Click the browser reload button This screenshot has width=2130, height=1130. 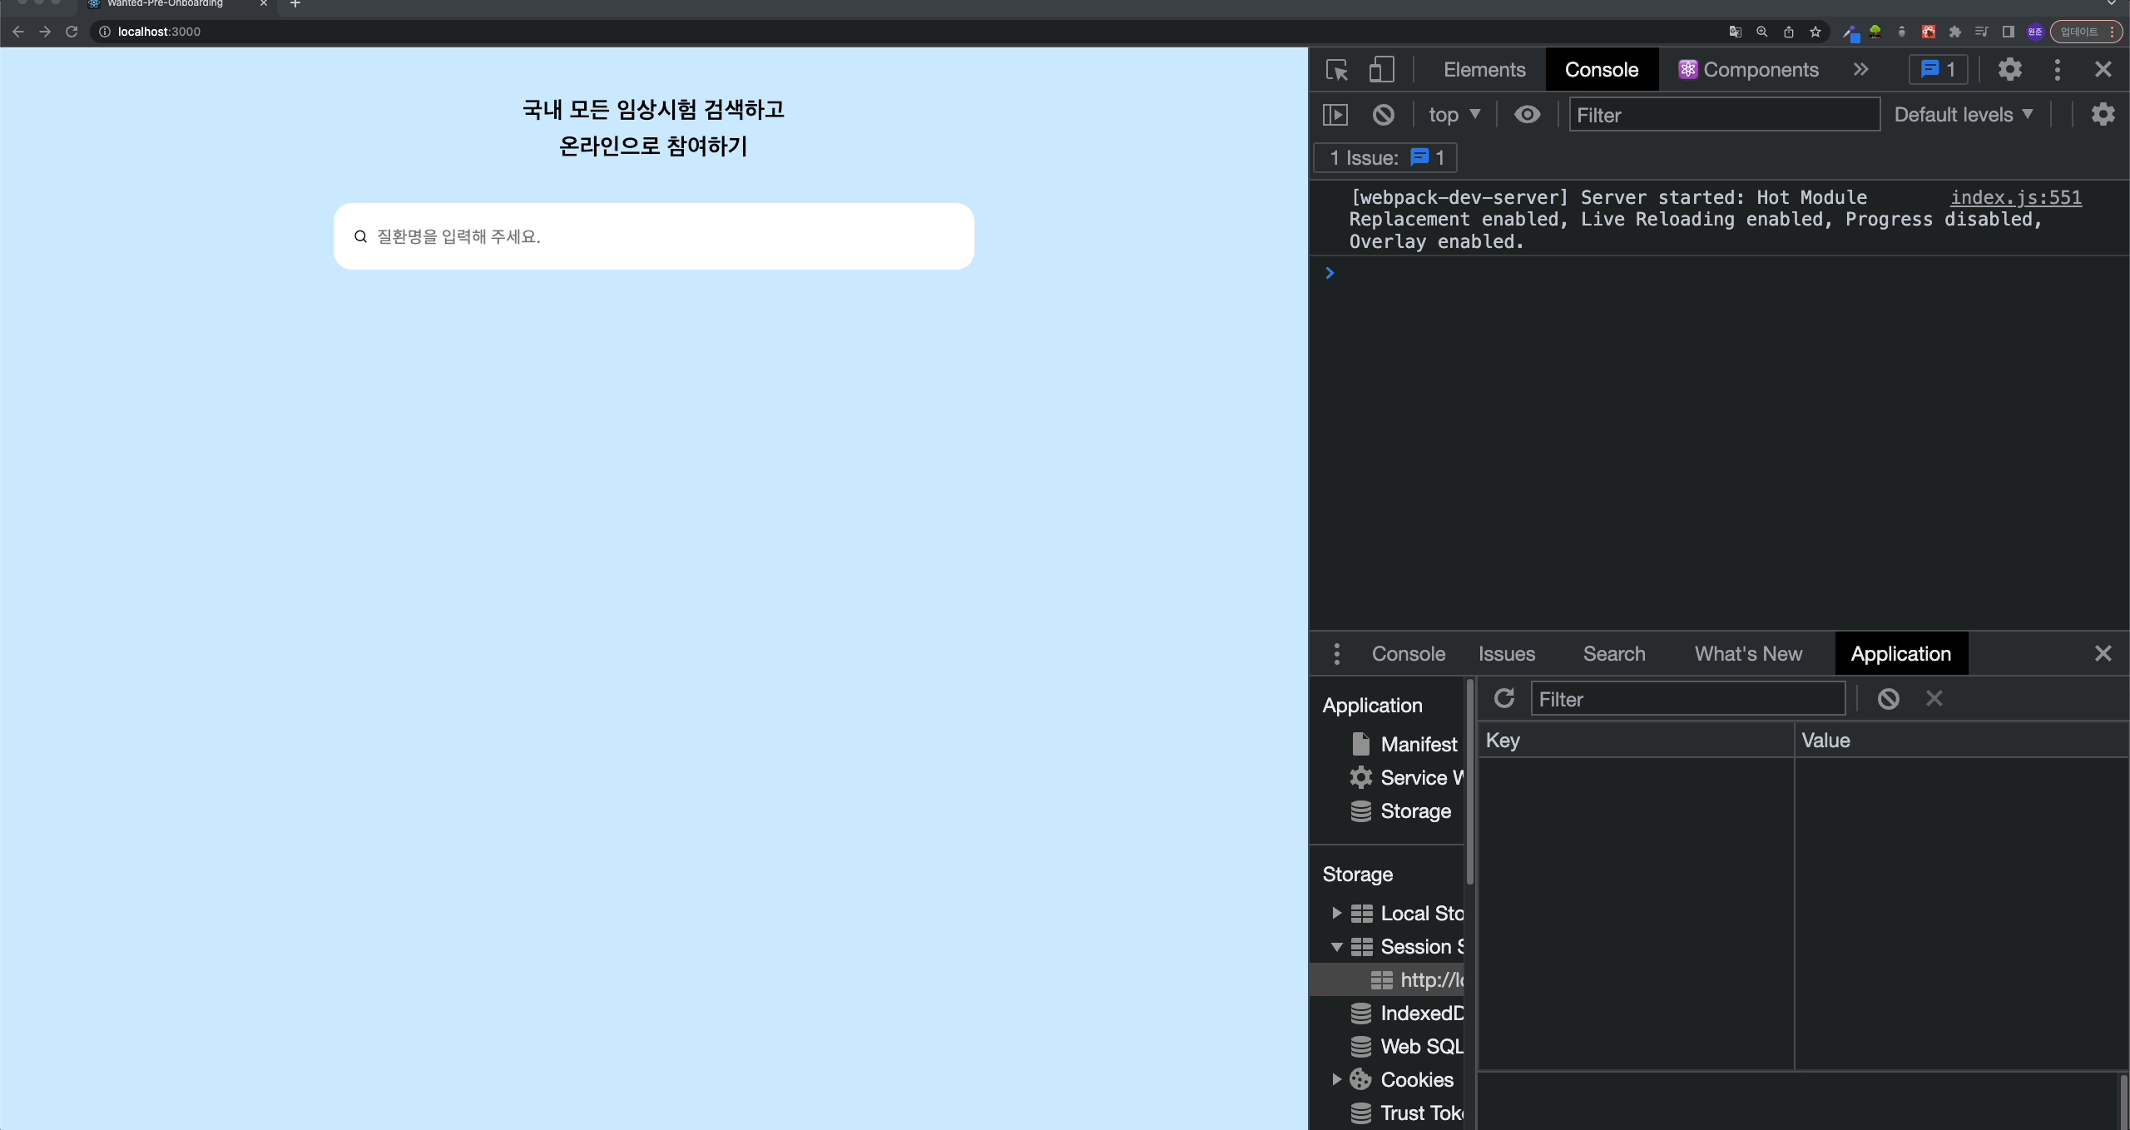tap(72, 32)
